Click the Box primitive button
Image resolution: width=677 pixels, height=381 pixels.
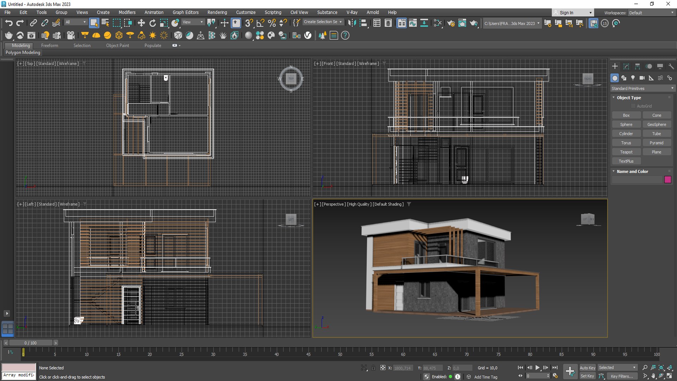626,115
